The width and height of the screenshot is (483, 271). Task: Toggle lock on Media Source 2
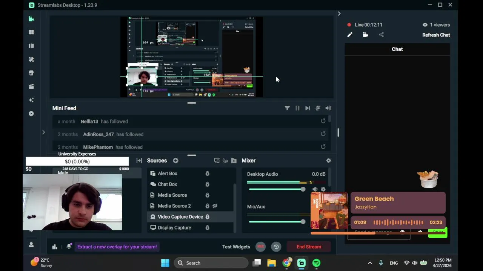207,206
